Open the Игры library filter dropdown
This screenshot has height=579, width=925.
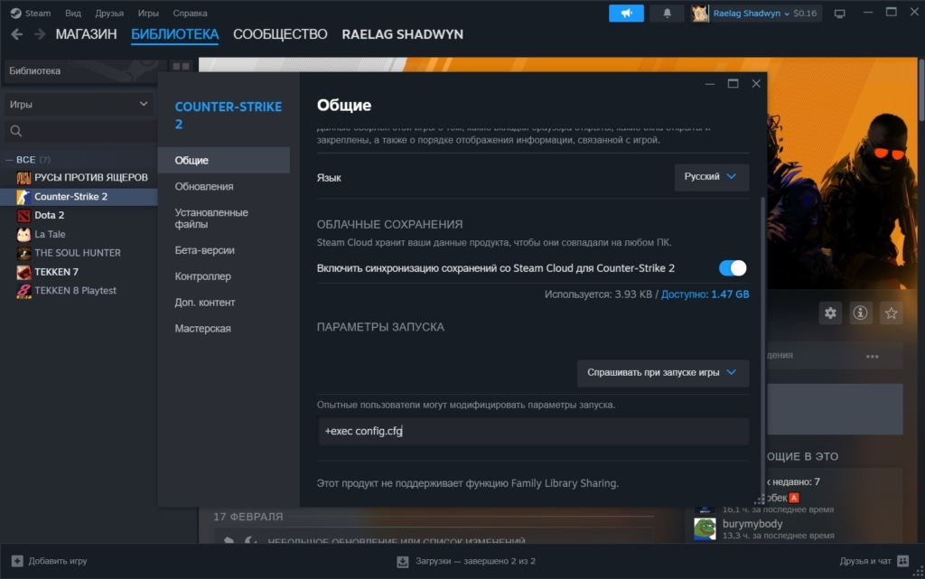pyautogui.click(x=79, y=104)
